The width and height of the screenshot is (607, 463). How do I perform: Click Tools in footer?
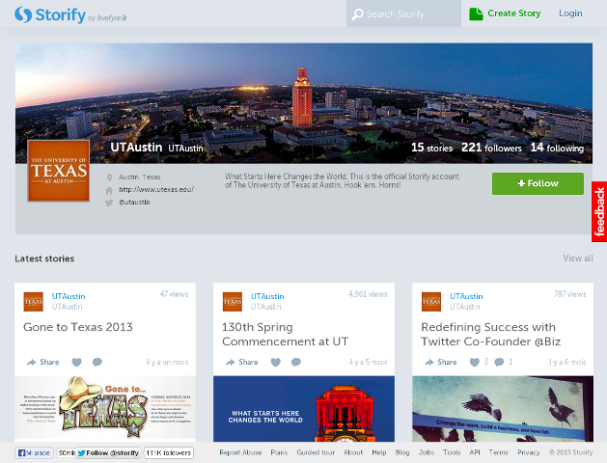coord(452,452)
